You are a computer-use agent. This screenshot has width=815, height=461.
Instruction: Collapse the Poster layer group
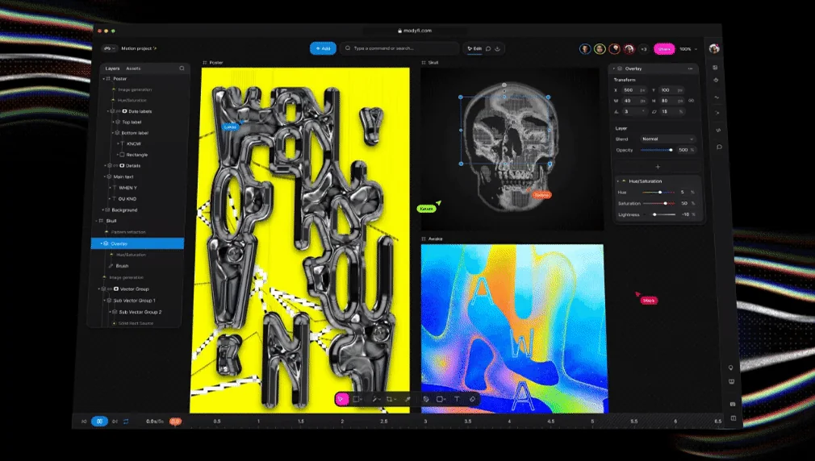coord(104,79)
